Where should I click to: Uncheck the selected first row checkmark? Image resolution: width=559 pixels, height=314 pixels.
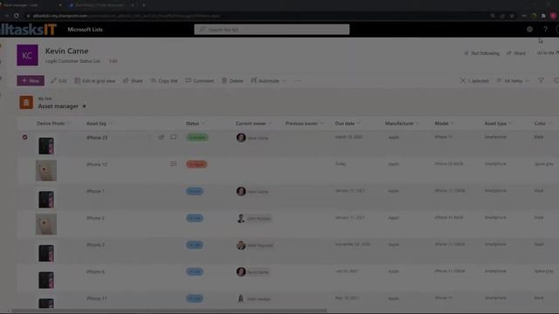(x=25, y=137)
